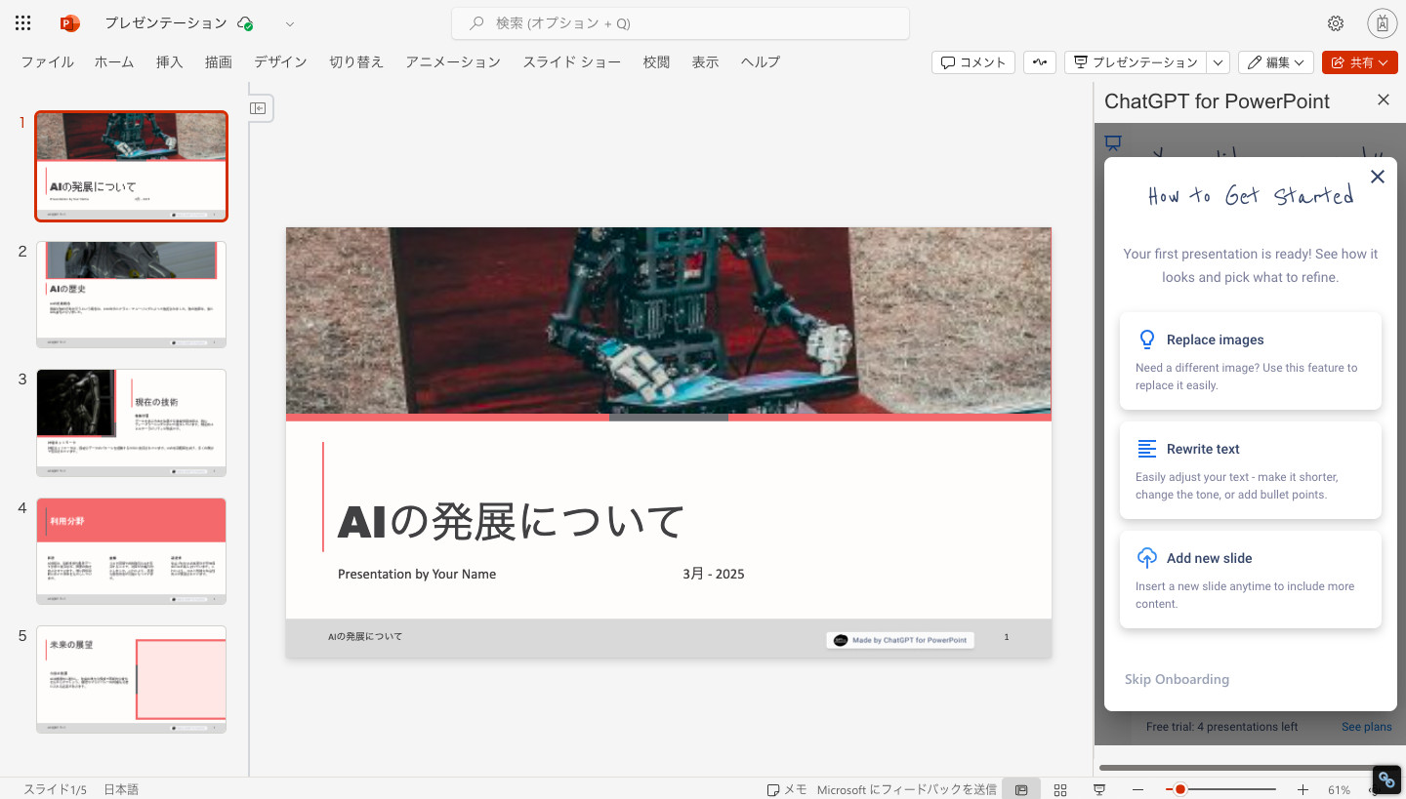Image resolution: width=1406 pixels, height=799 pixels.
Task: Close the ChatGPT for PowerPoint panel
Action: point(1383,100)
